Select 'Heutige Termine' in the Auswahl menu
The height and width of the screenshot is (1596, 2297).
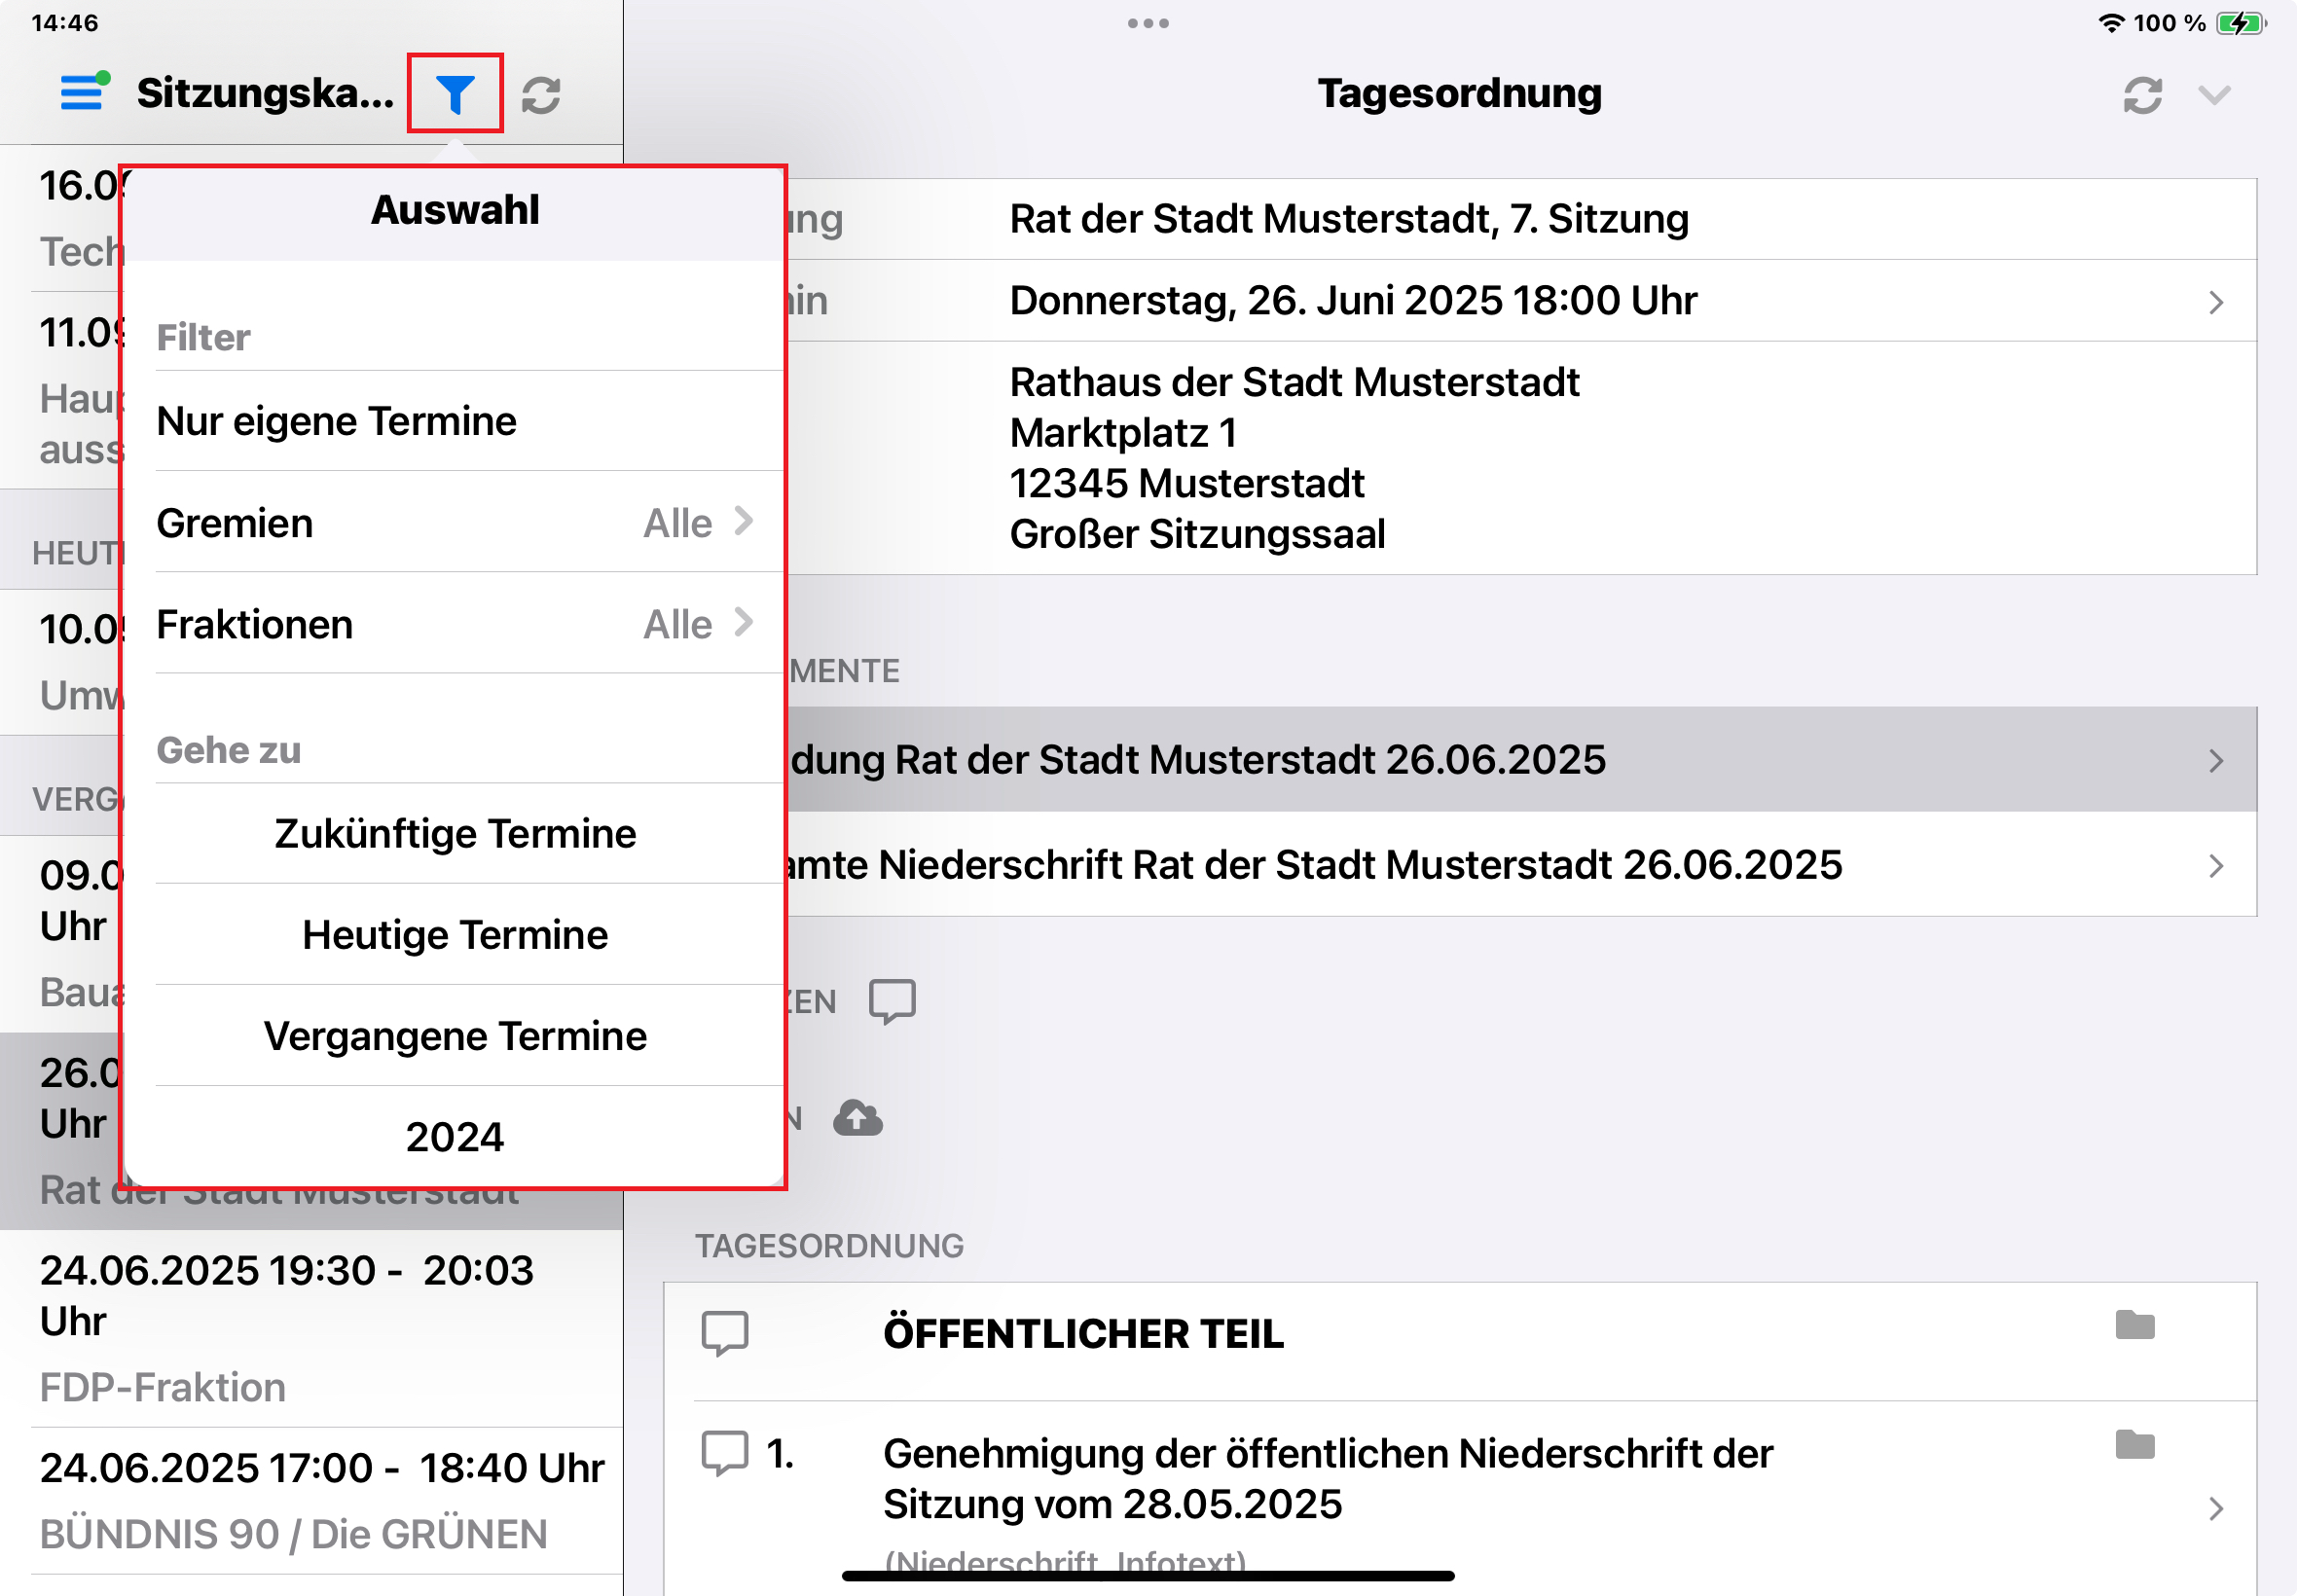click(455, 934)
